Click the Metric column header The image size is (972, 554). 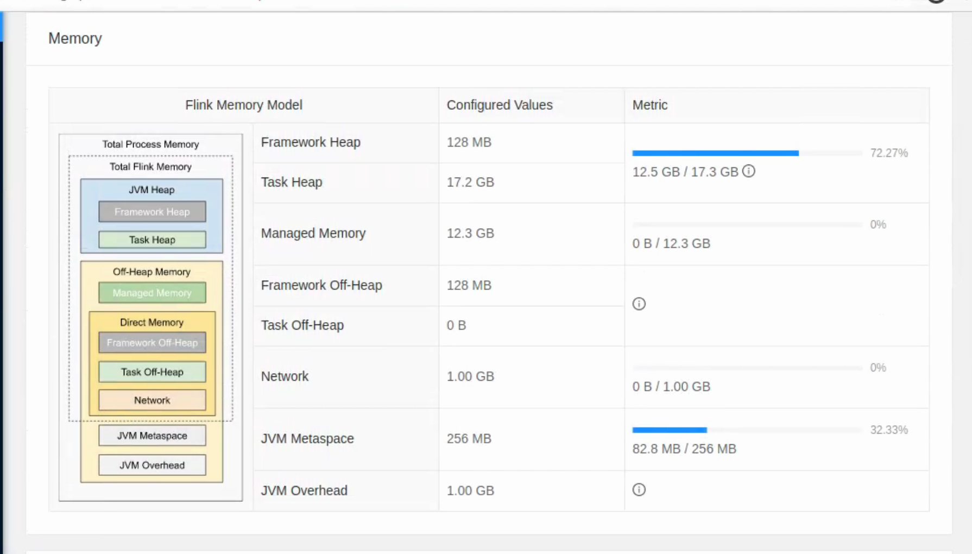click(x=650, y=105)
